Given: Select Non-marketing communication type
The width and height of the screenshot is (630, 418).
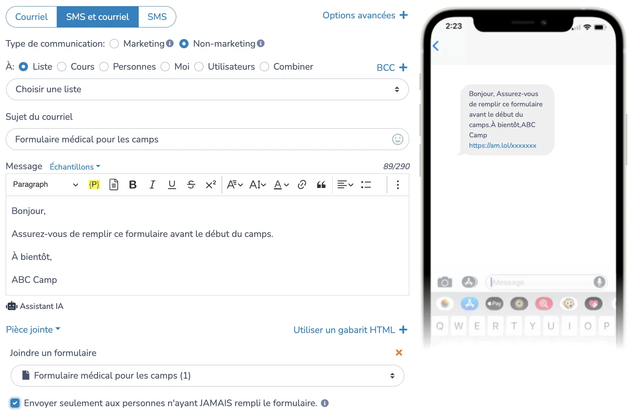Looking at the screenshot, I should pos(184,44).
